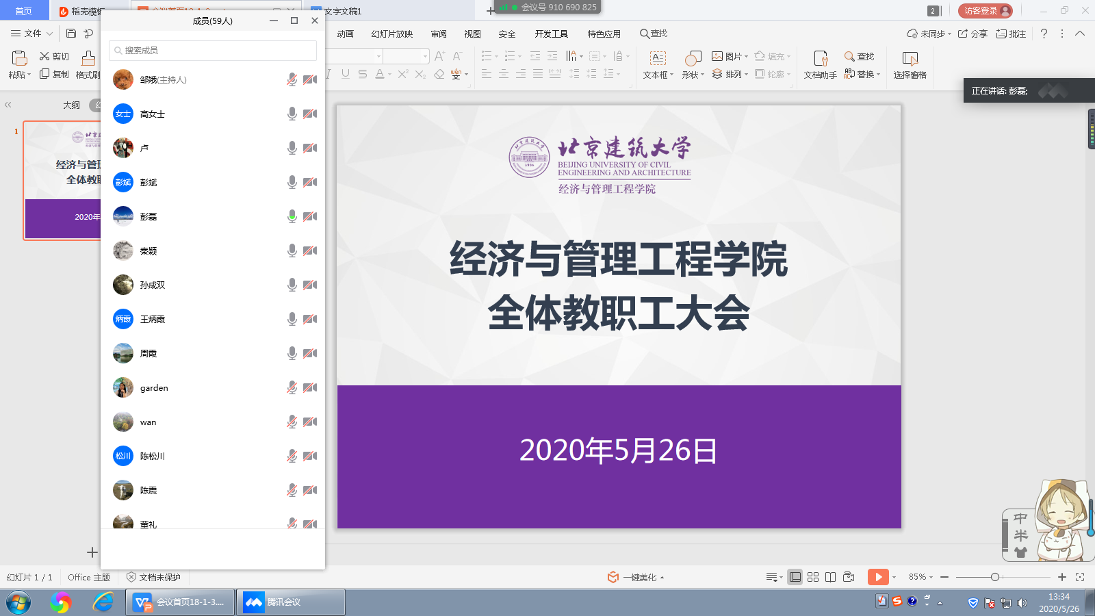Switch to the 审阅 ribbon tab
The image size is (1095, 616).
[438, 33]
